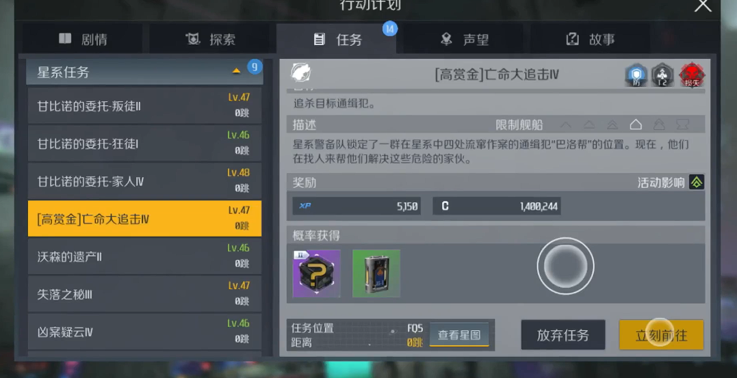Click the 查看星图 button
Image resolution: width=737 pixels, height=378 pixels.
click(459, 335)
